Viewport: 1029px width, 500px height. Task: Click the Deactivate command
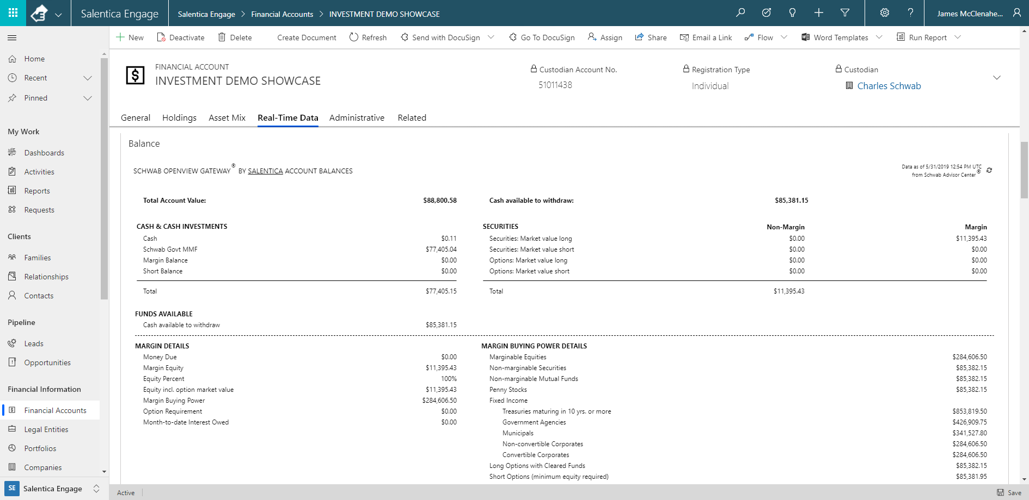pyautogui.click(x=181, y=37)
